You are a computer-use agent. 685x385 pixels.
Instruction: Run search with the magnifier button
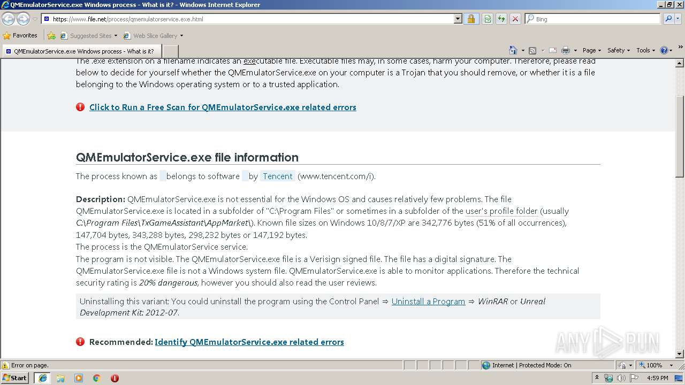668,19
